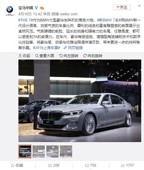The image size is (144, 170).
Task: Click the blue verified V badge
Action: [36, 8]
